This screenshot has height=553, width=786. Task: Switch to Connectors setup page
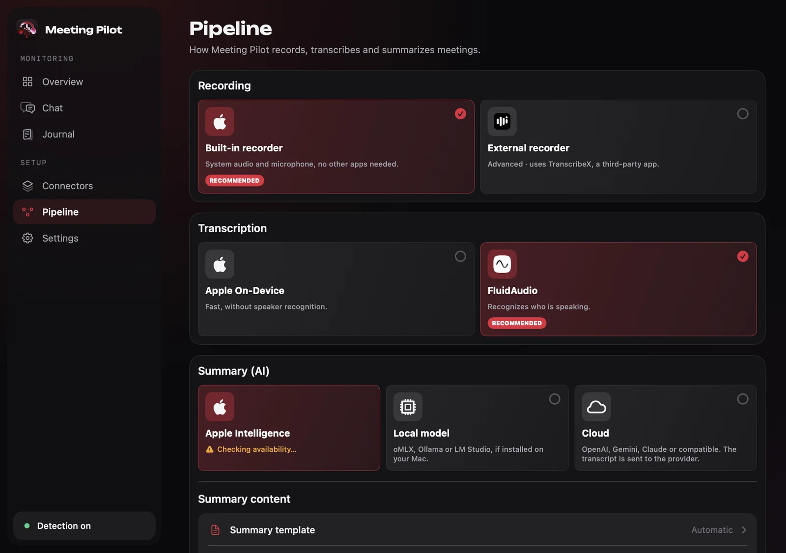pos(84,186)
